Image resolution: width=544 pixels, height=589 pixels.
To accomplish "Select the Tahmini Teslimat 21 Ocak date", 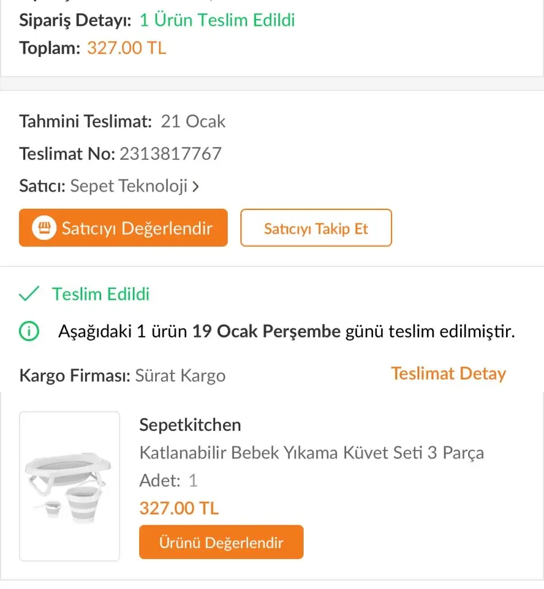I will (x=193, y=122).
